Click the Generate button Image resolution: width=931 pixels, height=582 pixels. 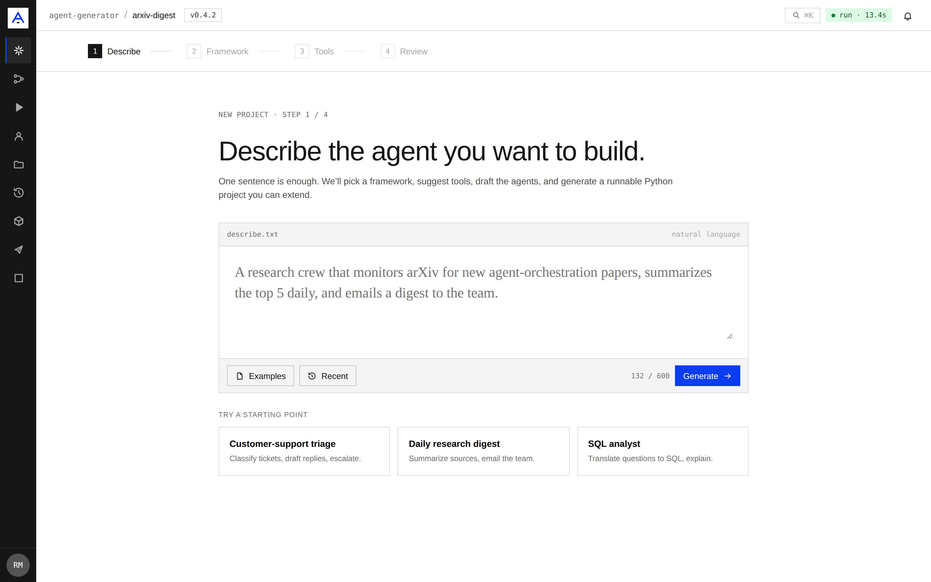pos(707,376)
